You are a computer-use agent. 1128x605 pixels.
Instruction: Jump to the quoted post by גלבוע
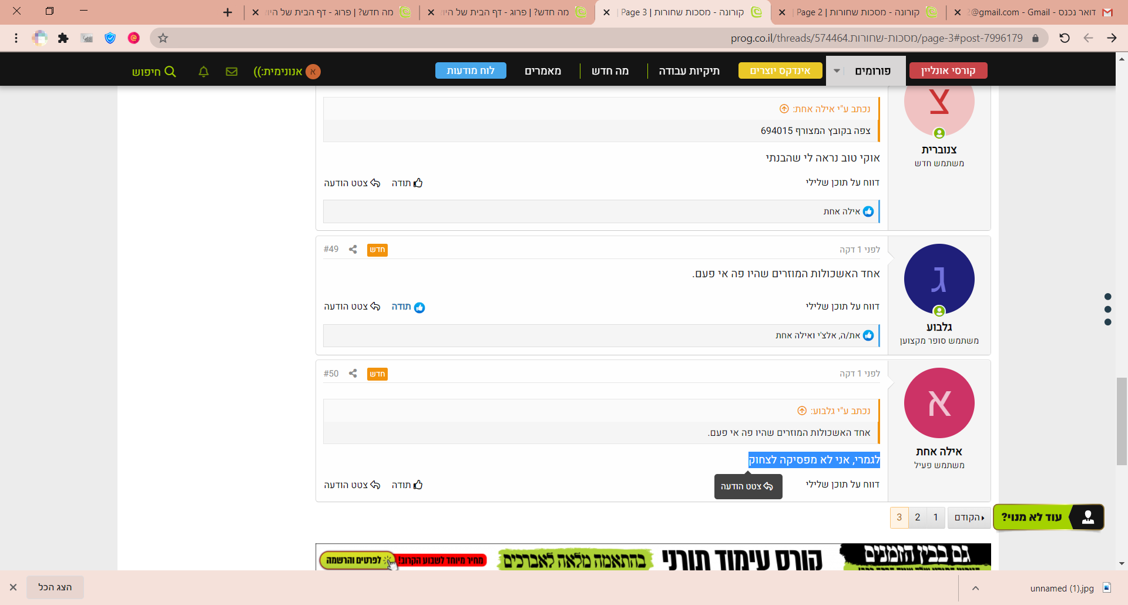pyautogui.click(x=802, y=411)
